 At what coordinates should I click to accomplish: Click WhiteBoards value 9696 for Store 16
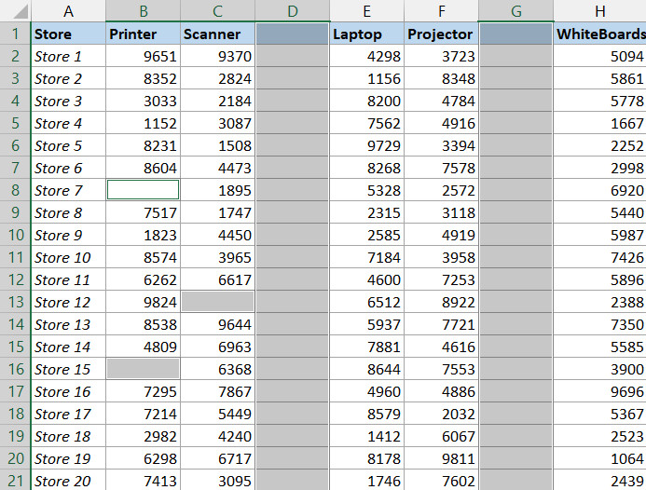(x=598, y=391)
